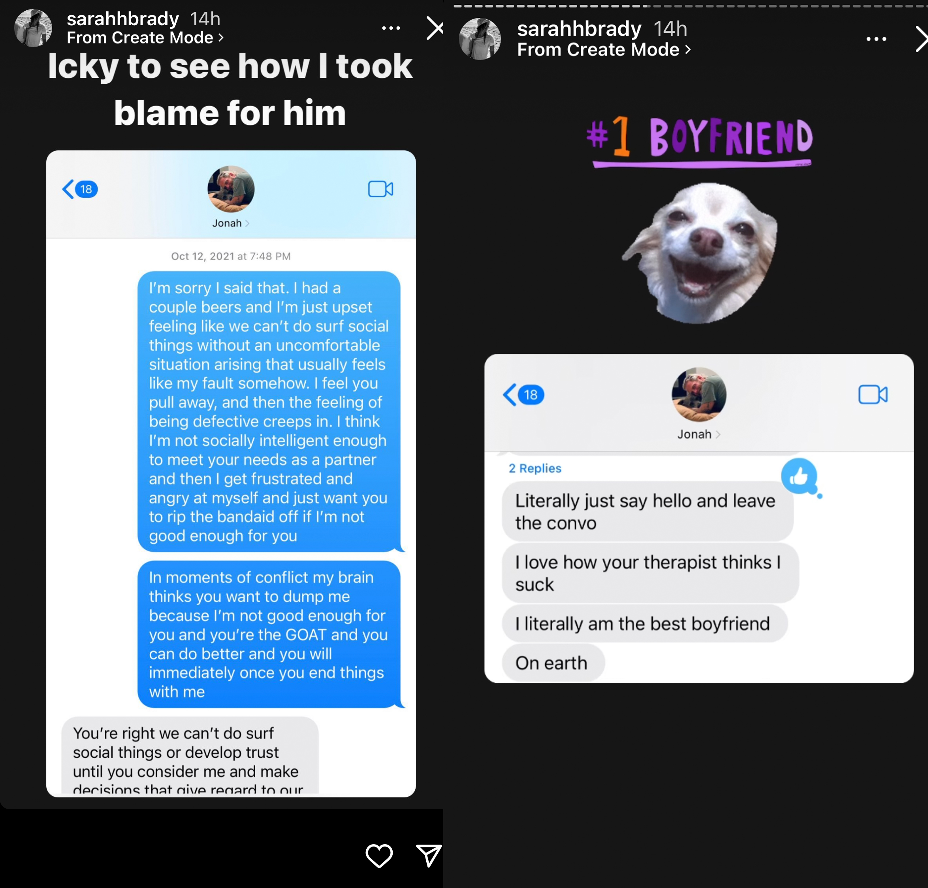Open From Create Mode on right story
Viewport: 928px width, 888px height.
(x=604, y=50)
